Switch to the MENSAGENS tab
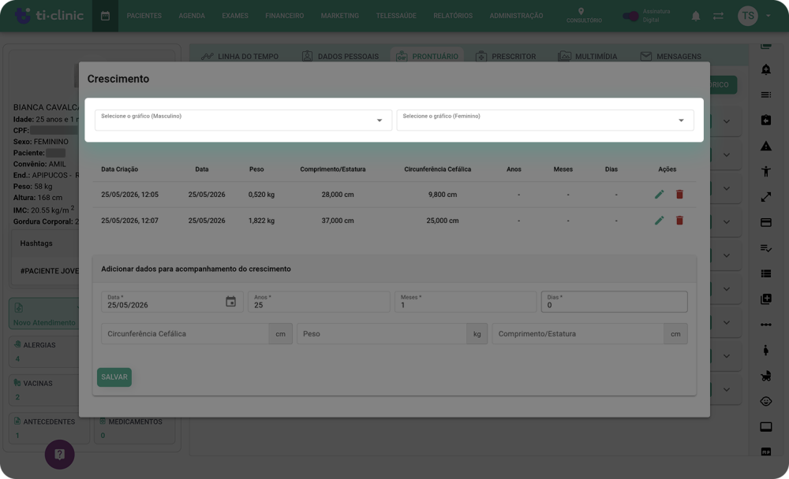Screen dimensions: 789x479 671,56
